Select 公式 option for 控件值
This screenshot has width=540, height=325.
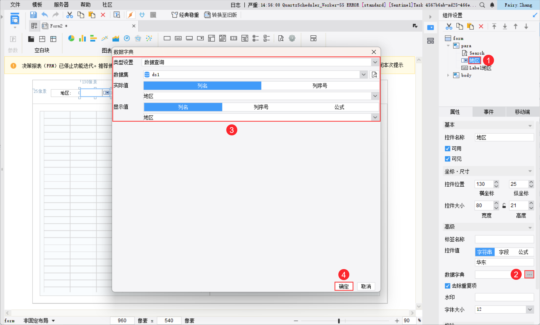click(x=523, y=252)
